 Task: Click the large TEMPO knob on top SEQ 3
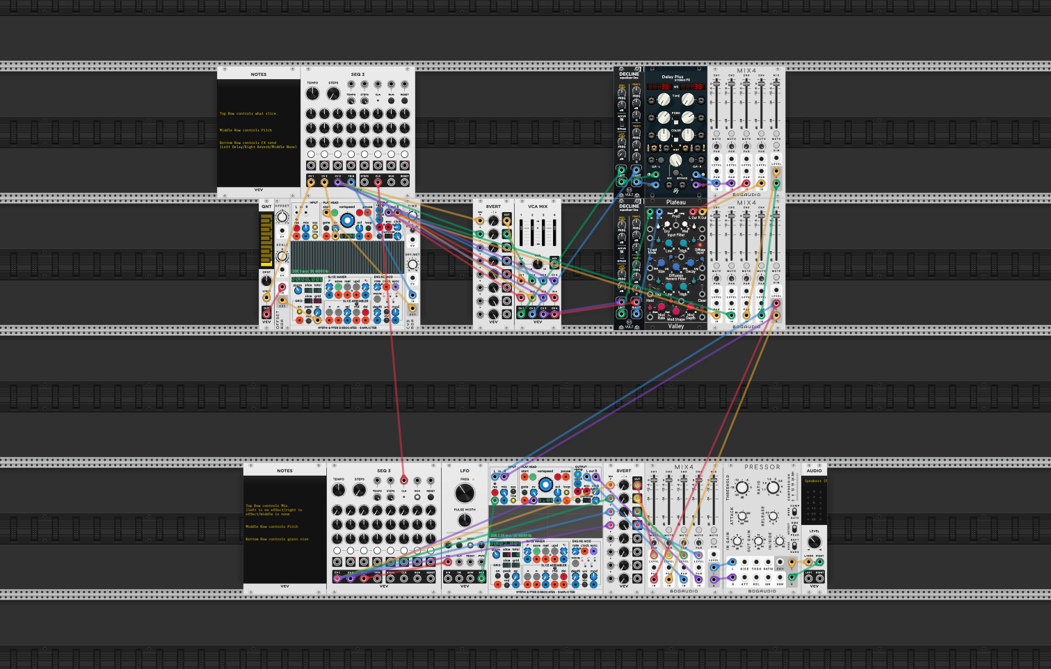tap(312, 93)
